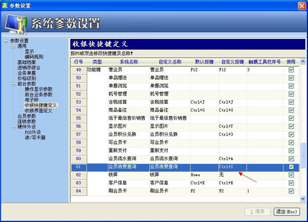The height and width of the screenshot is (222, 308).
Task: Toggle the 使用 checkbox for 刷会员卡 row
Action: (x=291, y=191)
